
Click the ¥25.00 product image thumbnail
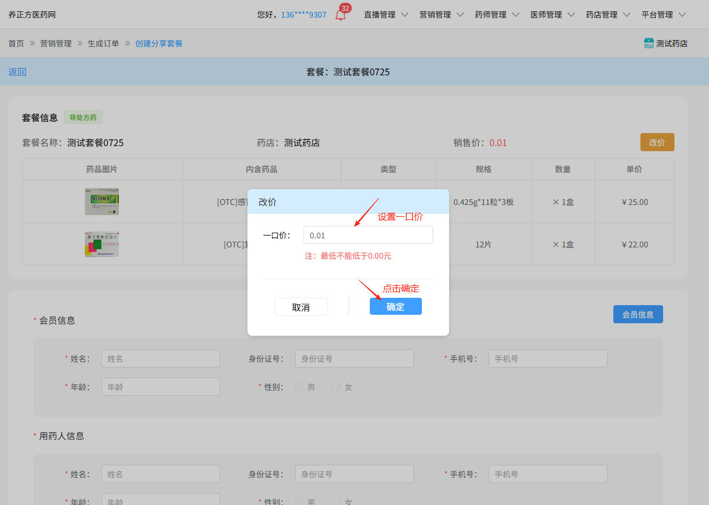click(102, 202)
